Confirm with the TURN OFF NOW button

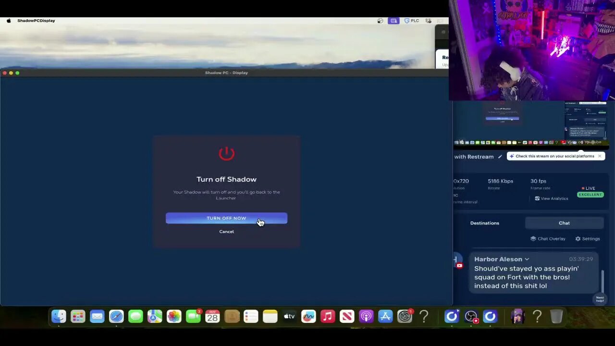tap(226, 218)
